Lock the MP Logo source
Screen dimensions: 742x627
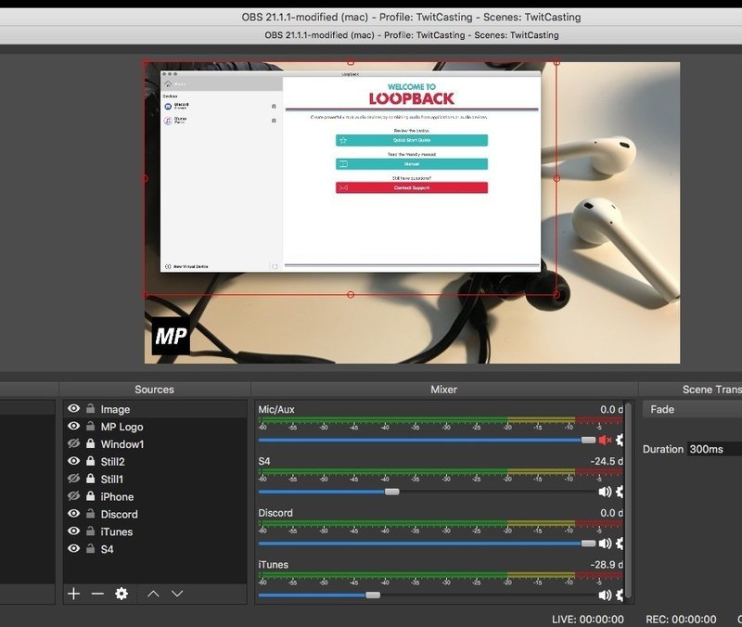coord(90,426)
